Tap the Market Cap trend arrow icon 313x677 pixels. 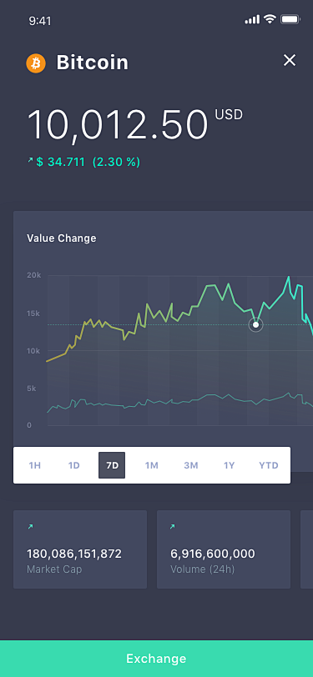(x=30, y=526)
